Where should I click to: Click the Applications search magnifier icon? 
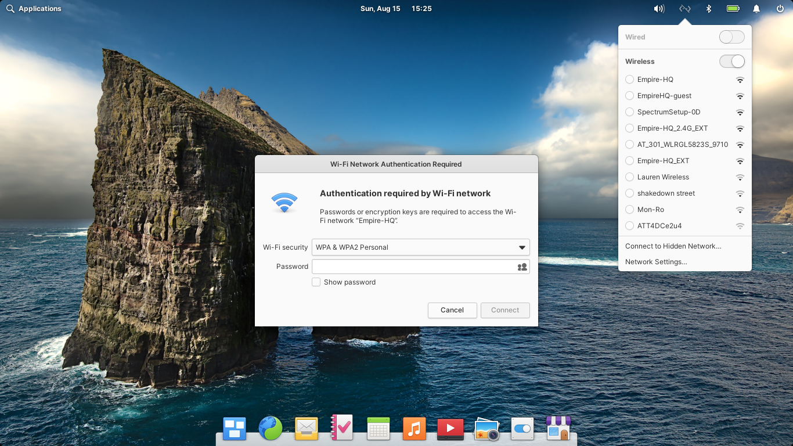[x=10, y=9]
